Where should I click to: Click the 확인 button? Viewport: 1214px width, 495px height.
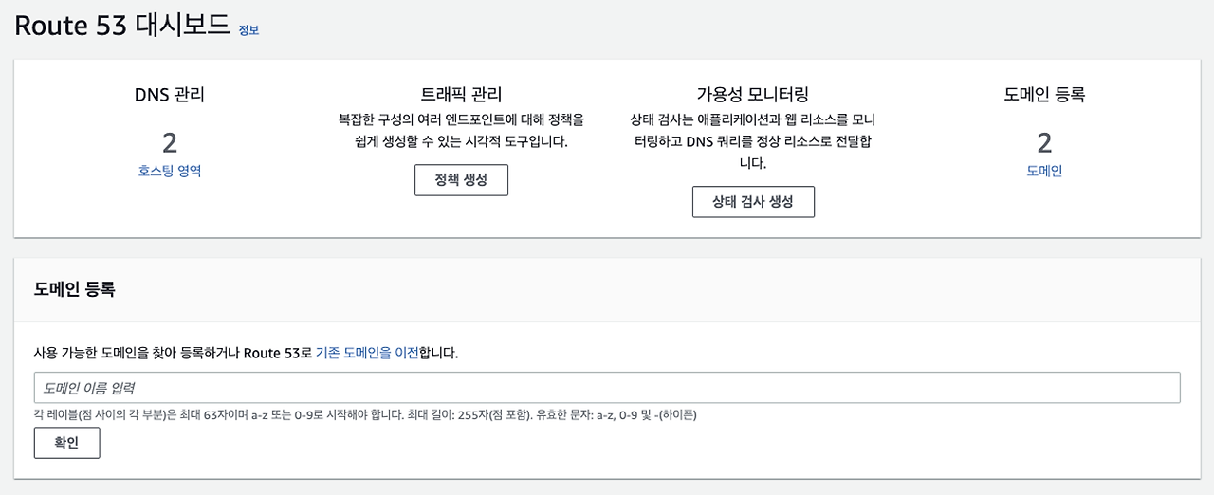(x=66, y=443)
